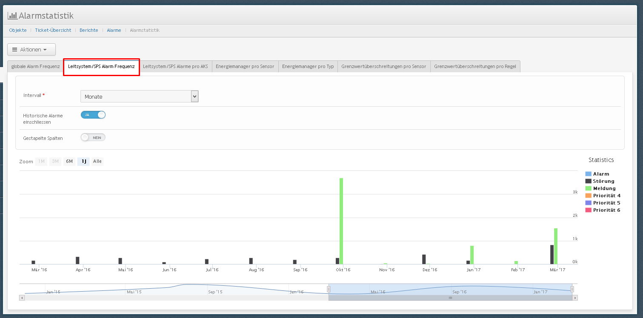Go to Objekte breadcrumb link

click(x=18, y=30)
